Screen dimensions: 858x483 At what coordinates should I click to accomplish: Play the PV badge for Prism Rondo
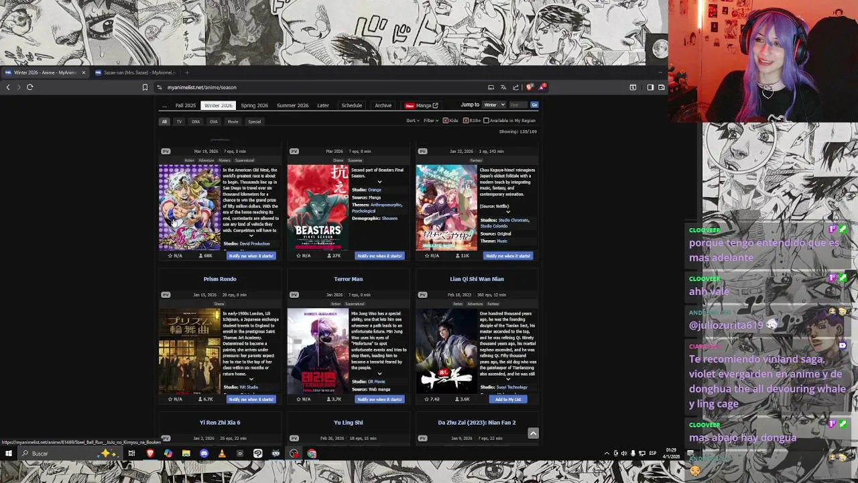pos(166,294)
